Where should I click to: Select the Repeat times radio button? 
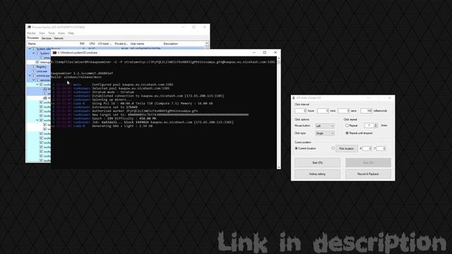pos(347,126)
